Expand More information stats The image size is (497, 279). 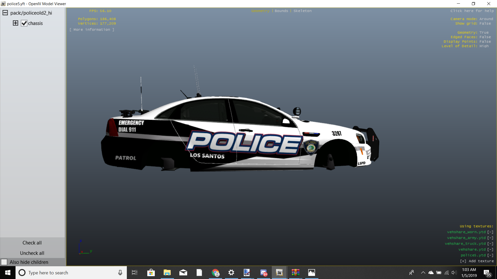92,29
